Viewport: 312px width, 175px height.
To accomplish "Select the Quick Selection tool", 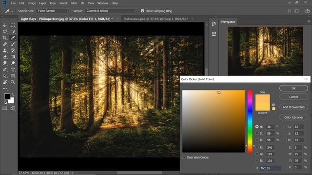I will pos(13,32).
